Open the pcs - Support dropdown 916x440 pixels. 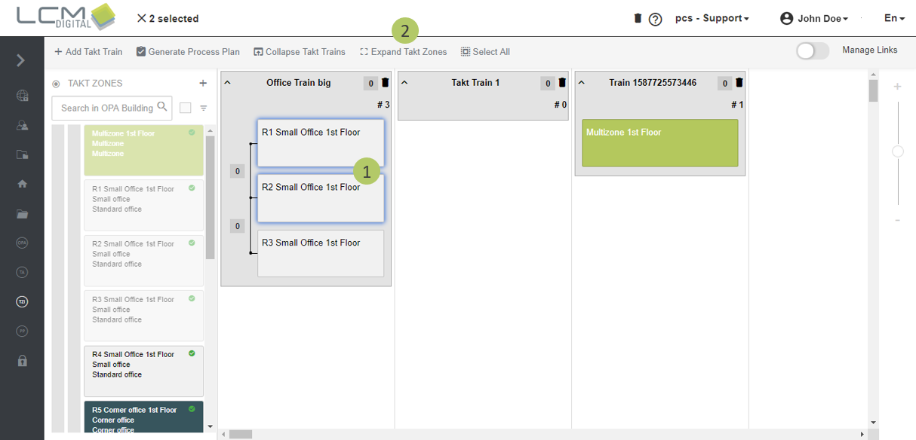point(712,18)
